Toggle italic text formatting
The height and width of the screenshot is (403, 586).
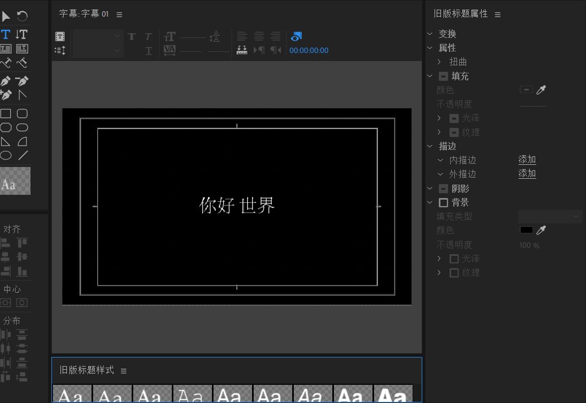click(148, 36)
